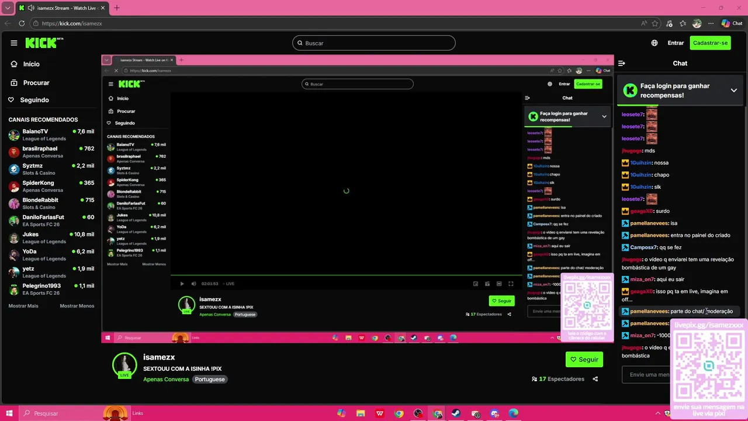Add page to favorites with star icon
The image size is (748, 421).
[655, 23]
